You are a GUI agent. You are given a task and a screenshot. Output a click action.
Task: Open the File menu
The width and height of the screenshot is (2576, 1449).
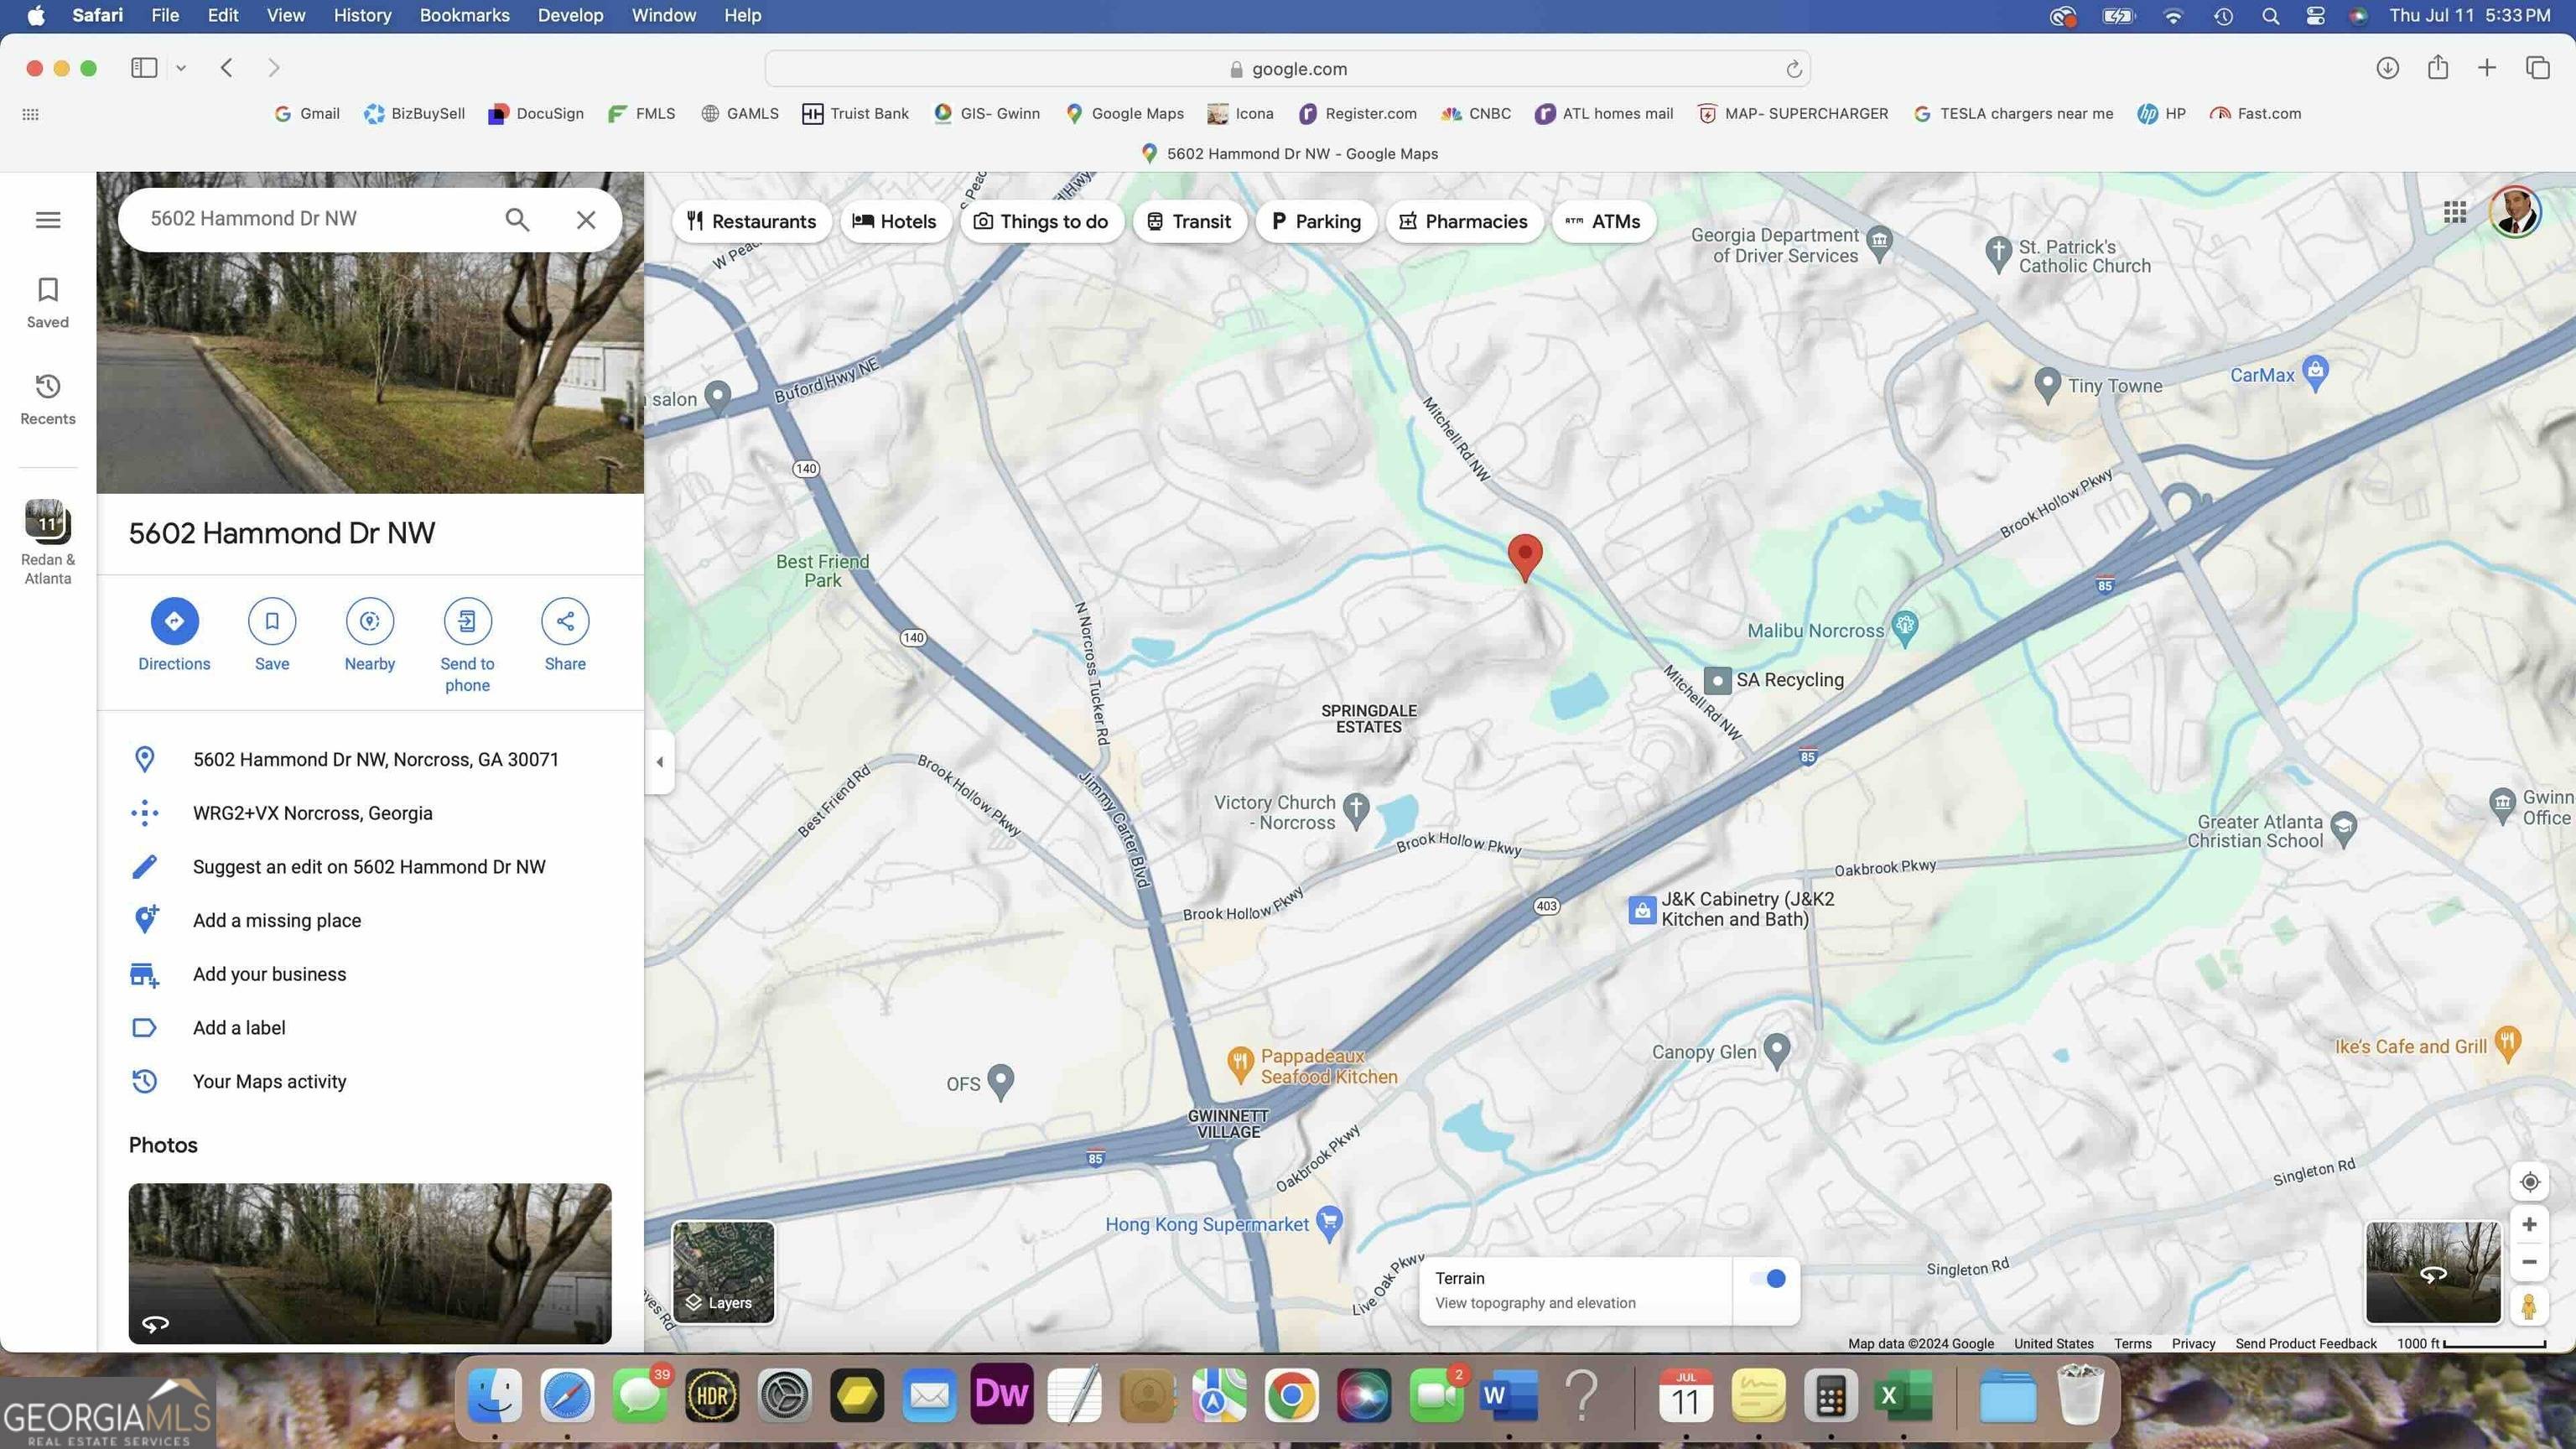coord(165,15)
